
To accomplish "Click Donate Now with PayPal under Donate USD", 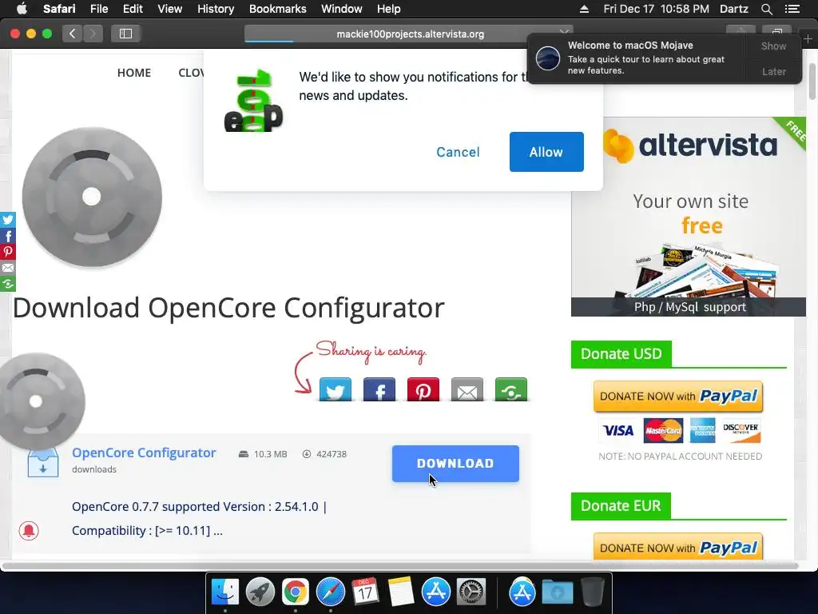I will tap(678, 397).
